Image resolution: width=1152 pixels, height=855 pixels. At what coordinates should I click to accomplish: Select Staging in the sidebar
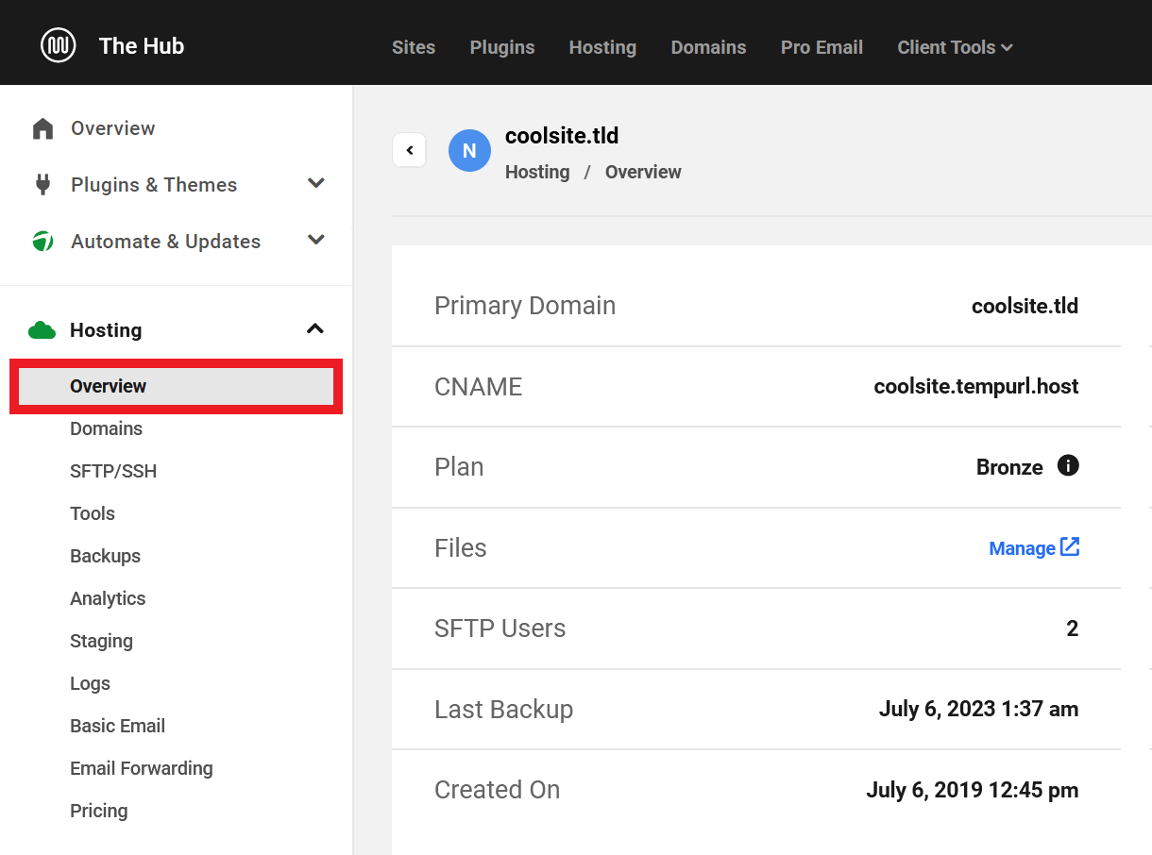(101, 641)
